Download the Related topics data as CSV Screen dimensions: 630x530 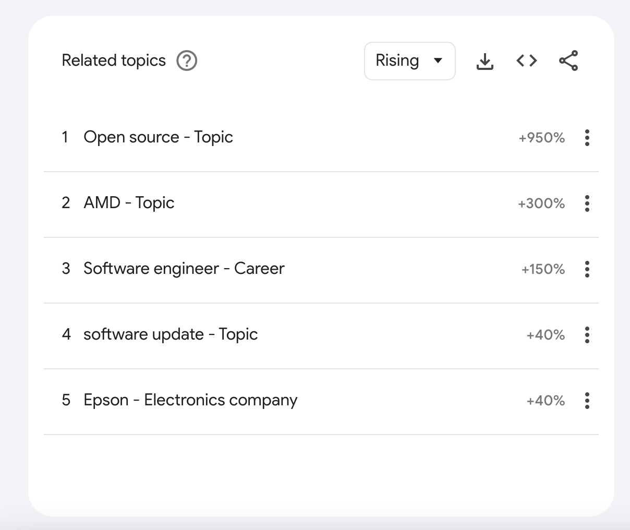click(484, 61)
